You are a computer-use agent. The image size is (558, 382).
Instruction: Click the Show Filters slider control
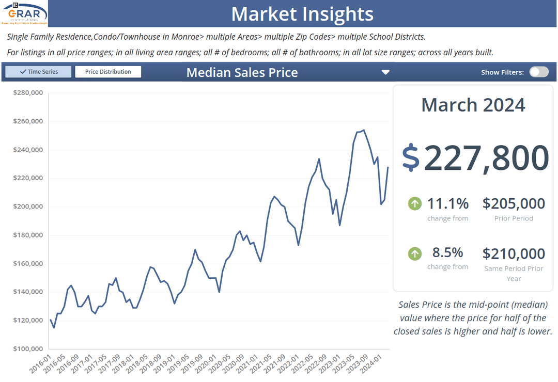pyautogui.click(x=539, y=72)
